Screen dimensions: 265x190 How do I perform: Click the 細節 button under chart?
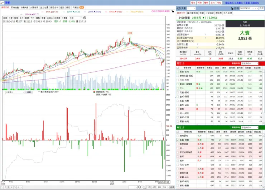click(x=29, y=92)
